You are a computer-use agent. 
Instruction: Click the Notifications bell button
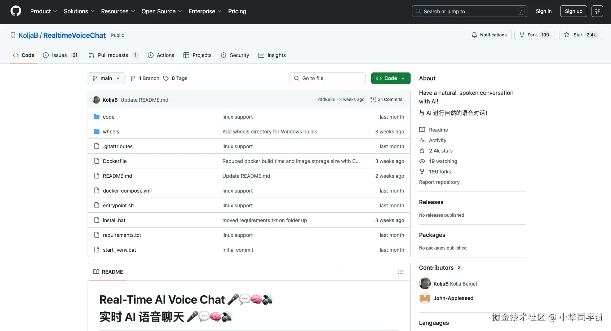click(489, 35)
